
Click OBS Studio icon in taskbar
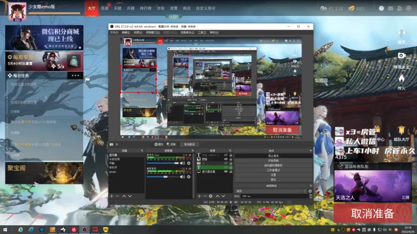coord(84,229)
